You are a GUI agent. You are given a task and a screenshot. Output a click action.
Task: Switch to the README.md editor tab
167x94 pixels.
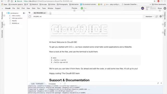(x=39, y=13)
